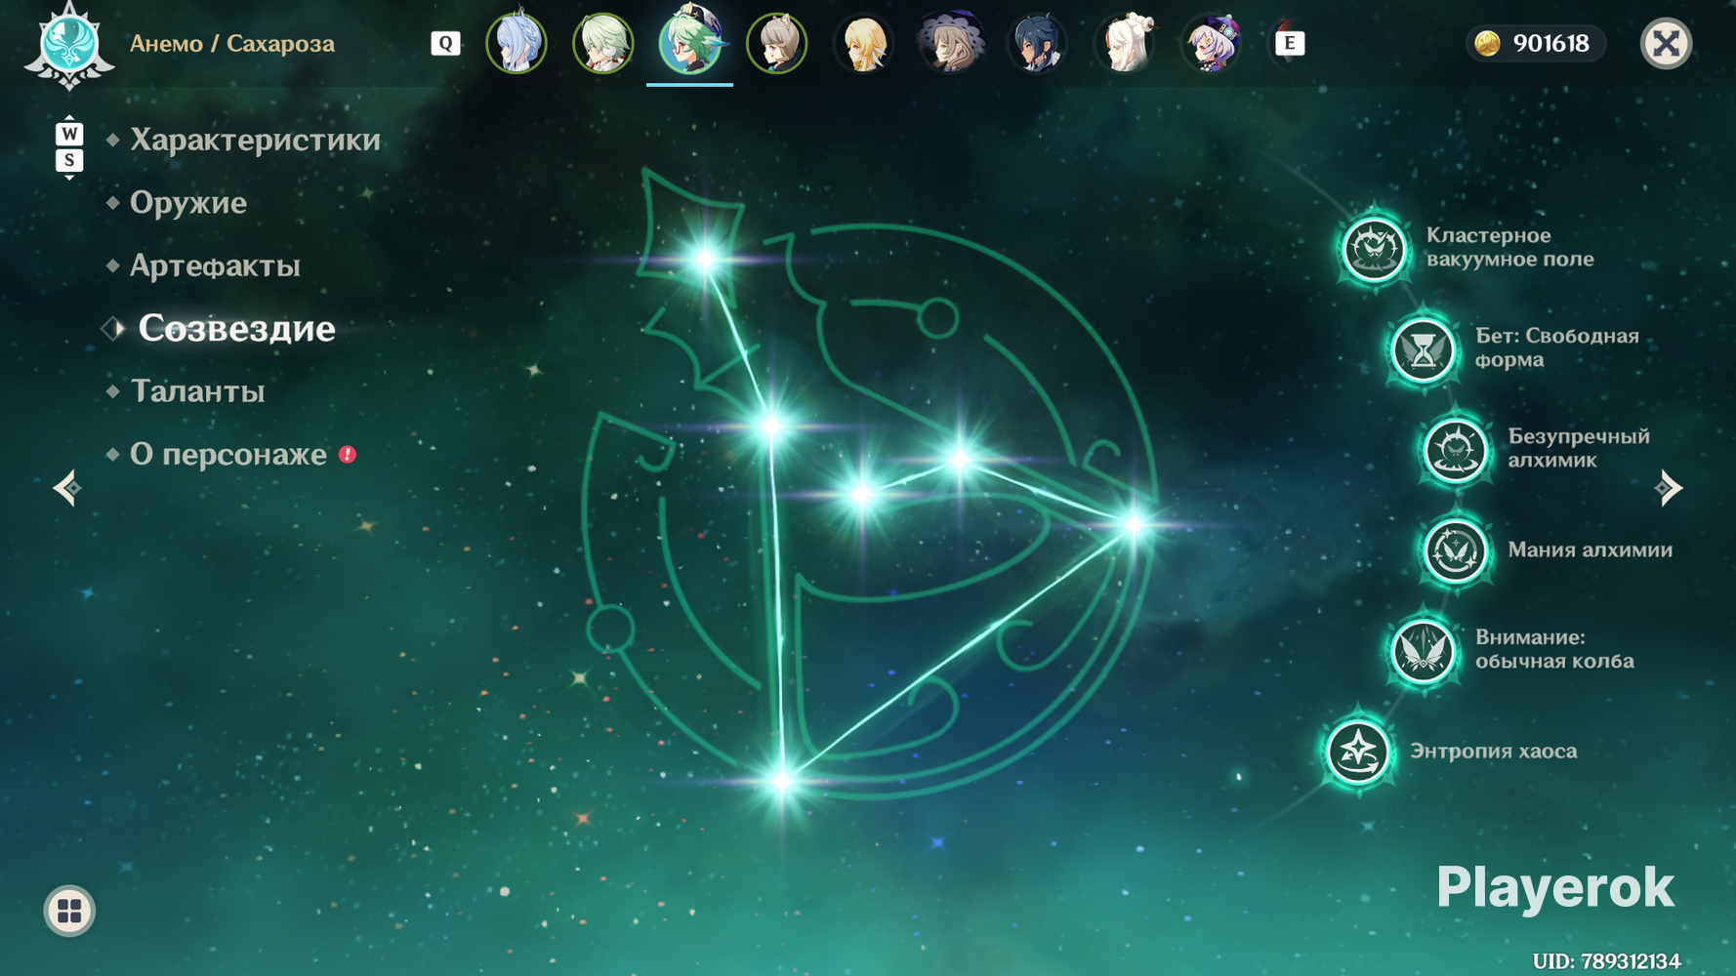Viewport: 1736px width, 976px height.
Task: Click the rightmost star of the constellation
Action: pos(1134,525)
